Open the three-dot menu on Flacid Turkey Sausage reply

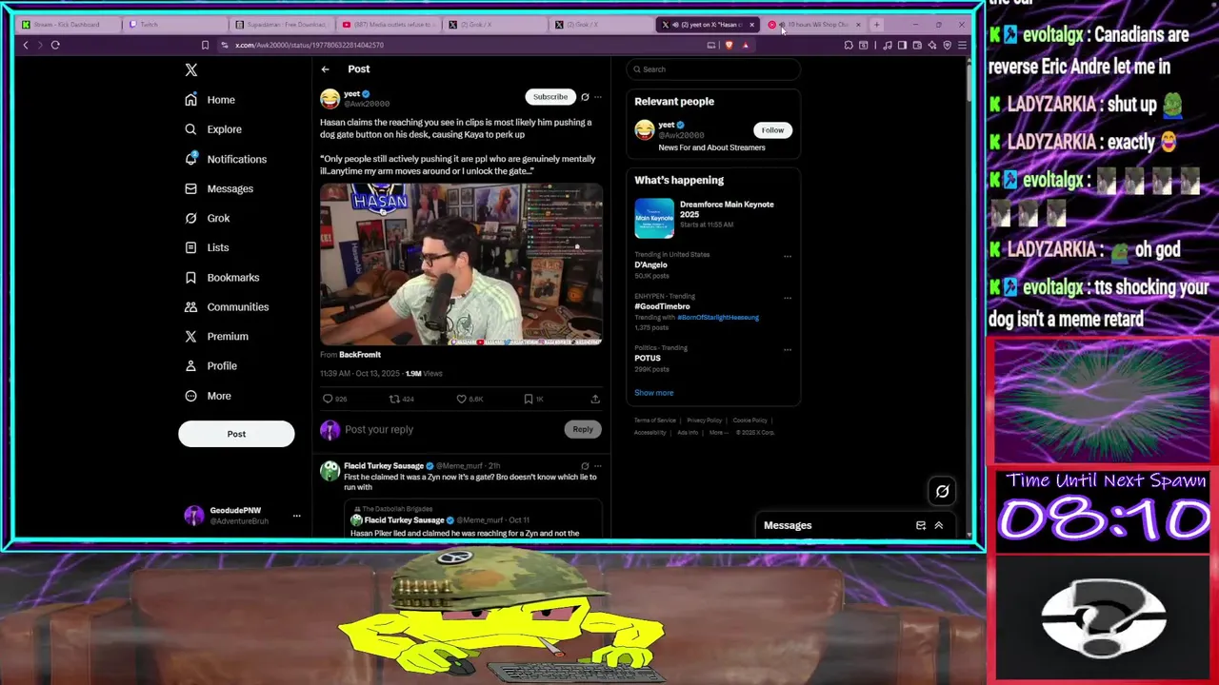coord(598,466)
